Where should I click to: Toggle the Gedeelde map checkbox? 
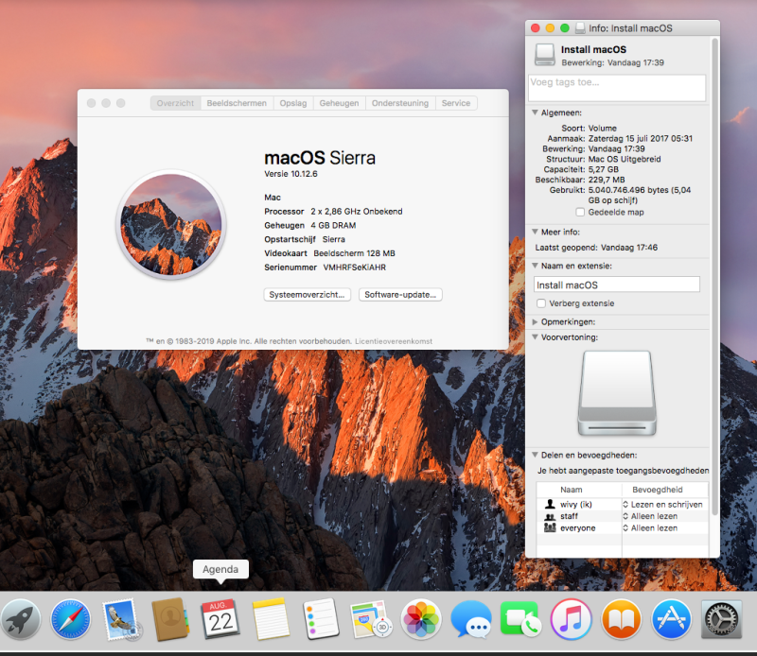pos(580,213)
